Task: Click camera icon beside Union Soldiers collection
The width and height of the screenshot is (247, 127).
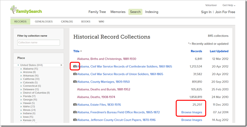Action: [75, 74]
